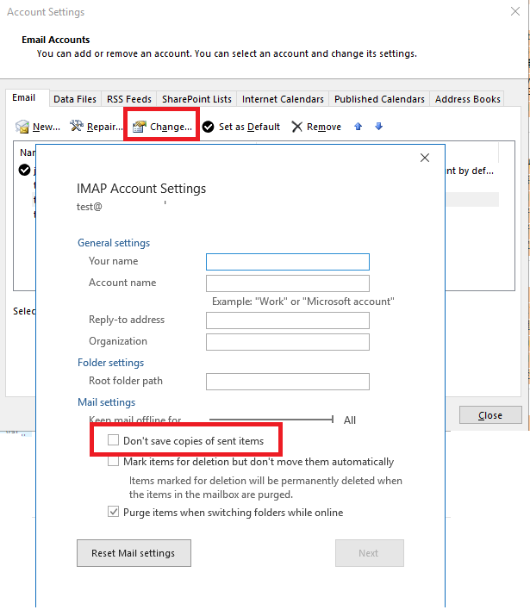The width and height of the screenshot is (530, 616).
Task: Switch to the Data Files tab
Action: (x=75, y=99)
